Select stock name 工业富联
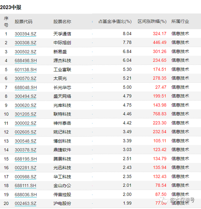The height and width of the screenshot is (209, 201). tap(62, 69)
